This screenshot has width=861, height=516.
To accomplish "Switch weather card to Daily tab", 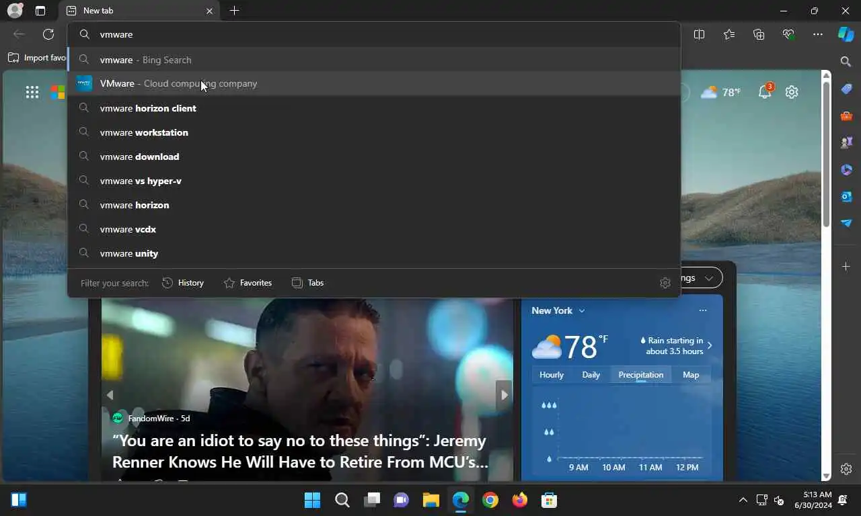I will 591,375.
